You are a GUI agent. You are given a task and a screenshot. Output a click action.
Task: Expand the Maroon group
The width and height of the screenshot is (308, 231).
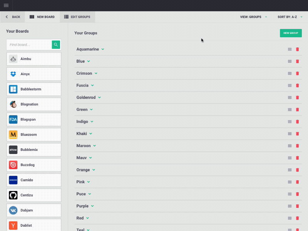tap(95, 146)
